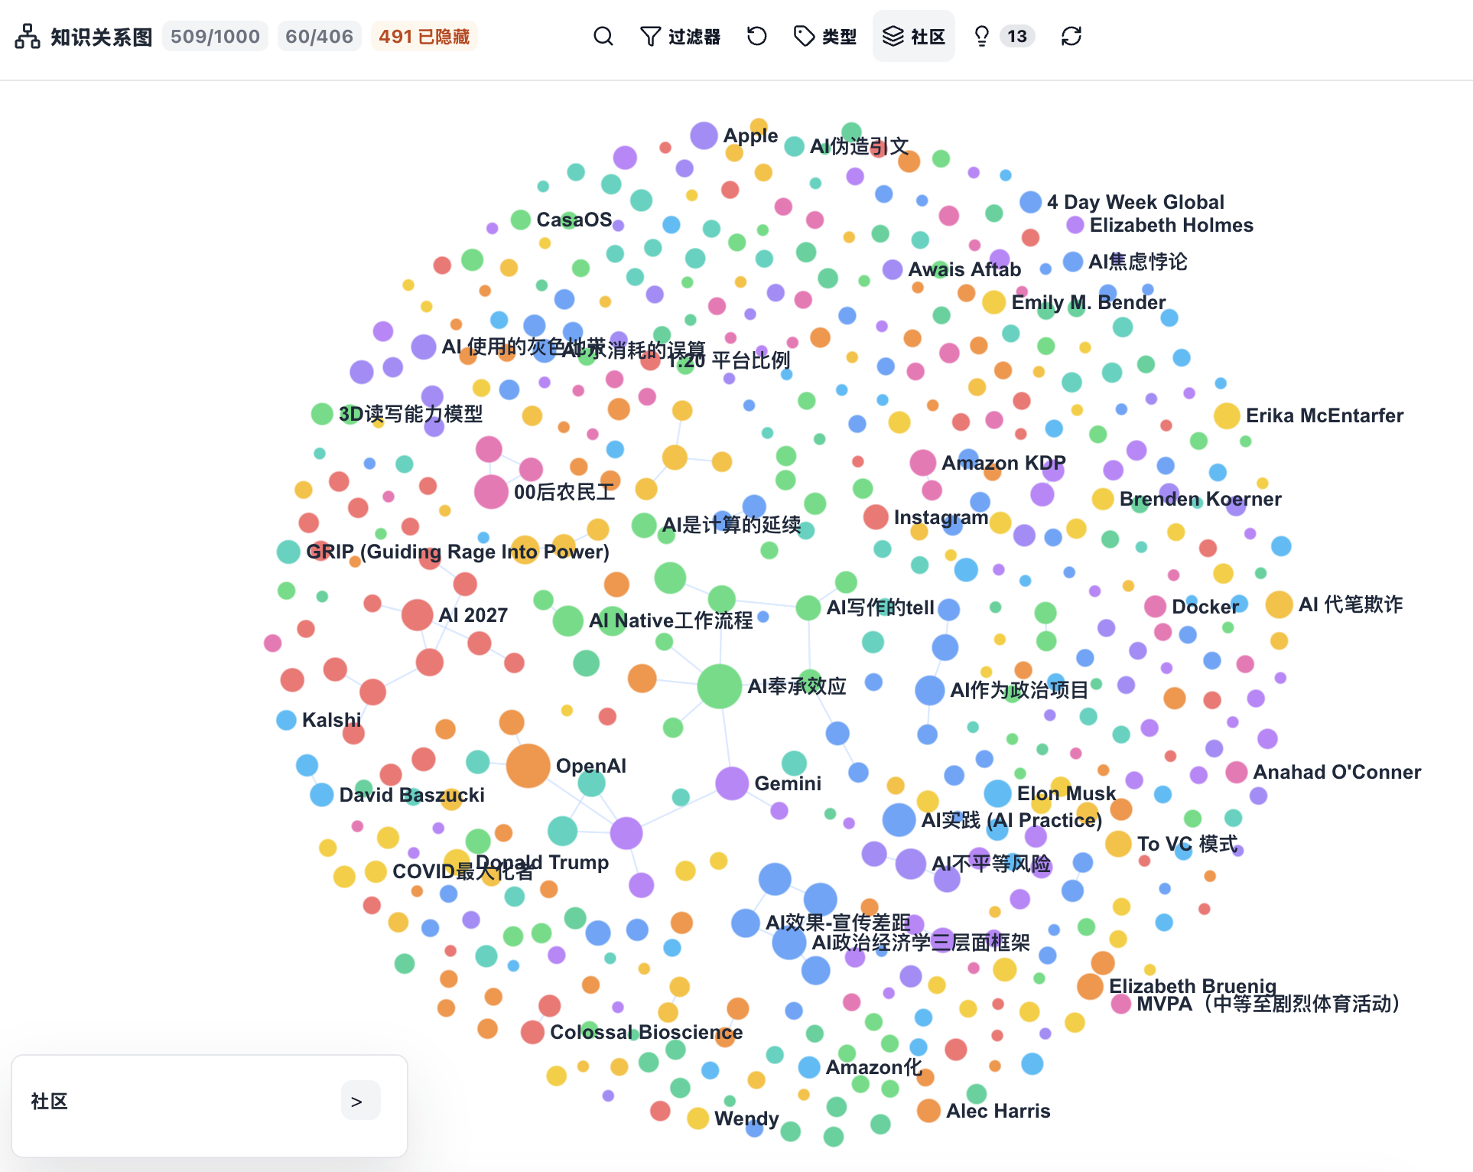This screenshot has height=1172, width=1473.
Task: Select the Elizabeth Bruenig node
Action: (x=1090, y=986)
